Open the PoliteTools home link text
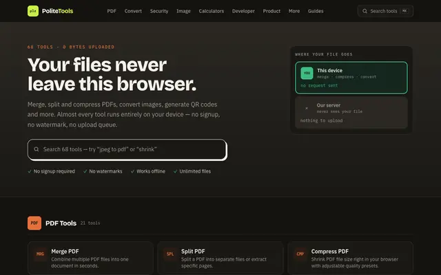 point(57,11)
